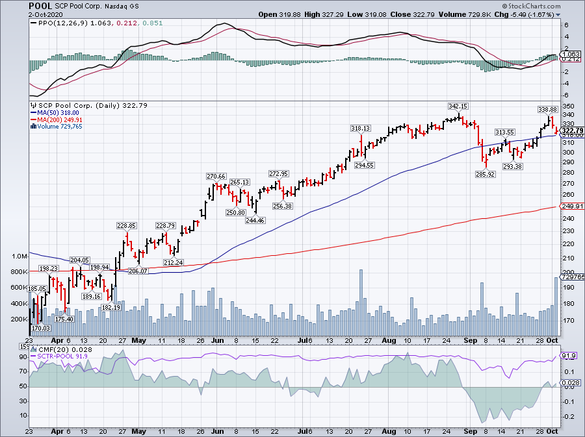Click the 204.05 high price label
Image resolution: width=585 pixels, height=437 pixels.
click(x=80, y=260)
